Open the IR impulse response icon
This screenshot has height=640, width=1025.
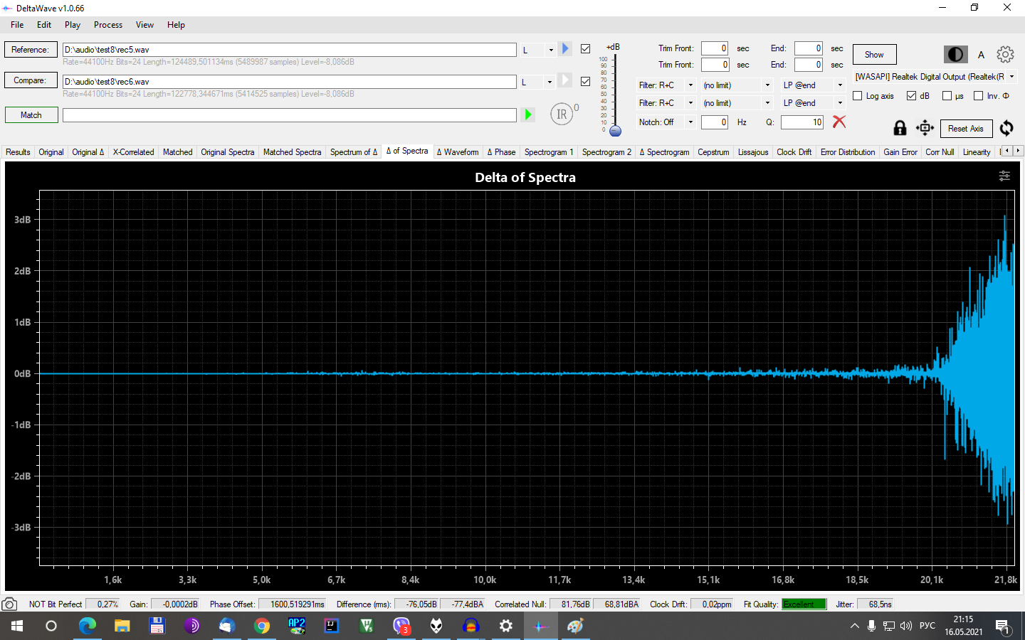562,114
